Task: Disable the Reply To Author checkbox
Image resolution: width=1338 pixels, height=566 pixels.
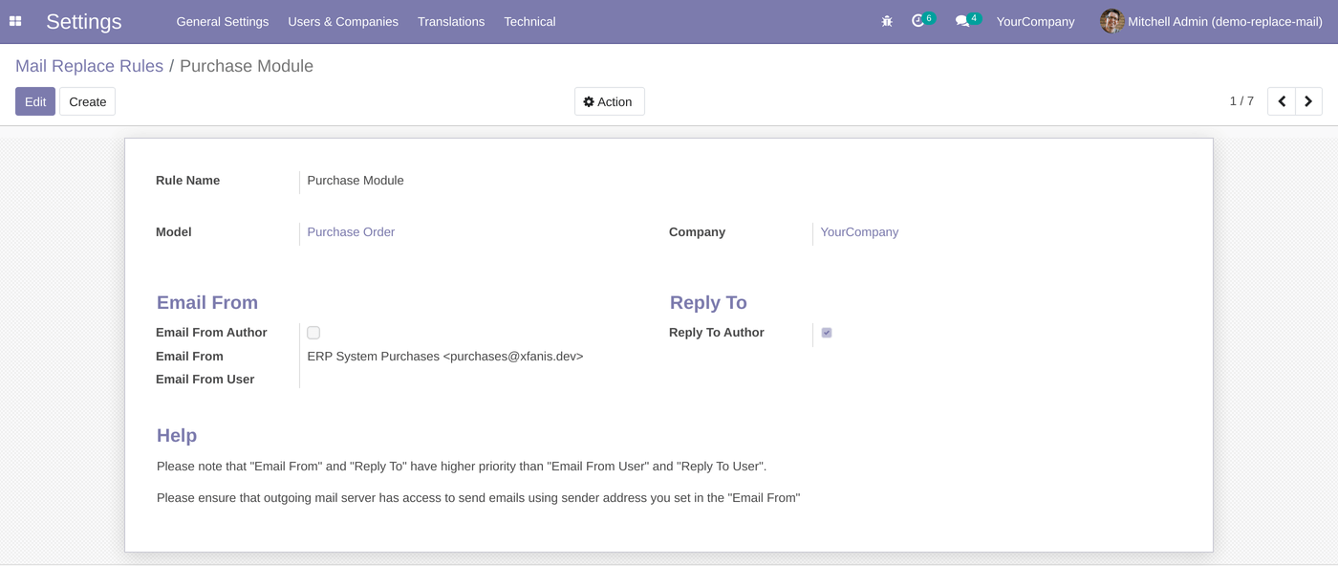Action: click(x=826, y=333)
